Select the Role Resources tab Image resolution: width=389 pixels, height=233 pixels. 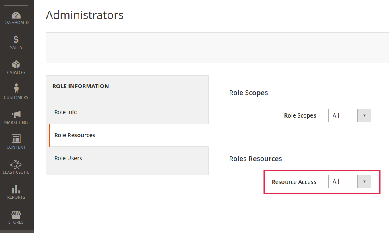[74, 135]
